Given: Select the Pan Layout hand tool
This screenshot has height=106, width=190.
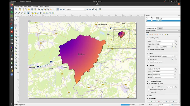Looking at the screenshot, I should pyautogui.click(x=16, y=17).
